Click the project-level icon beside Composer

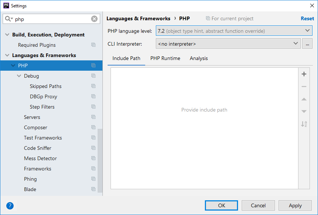(93, 127)
